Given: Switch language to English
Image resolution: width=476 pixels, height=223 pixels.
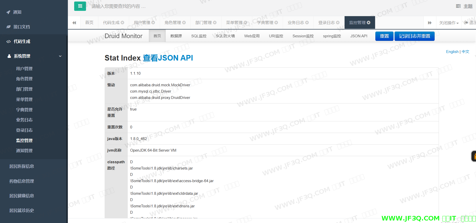Looking at the screenshot, I should 452,51.
